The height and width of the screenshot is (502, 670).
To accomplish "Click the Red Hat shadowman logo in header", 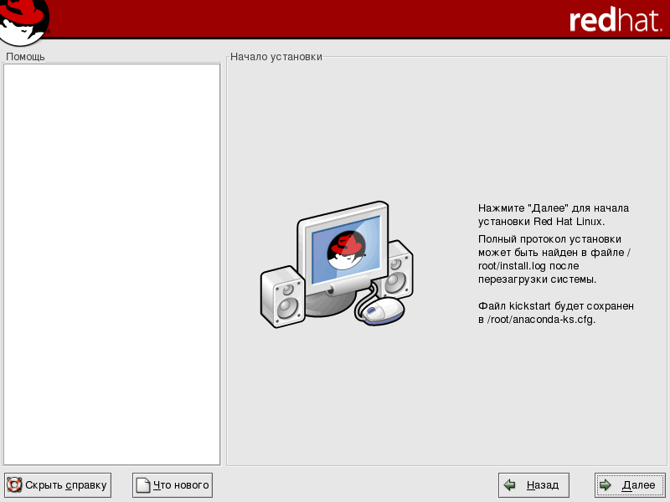I will (24, 22).
